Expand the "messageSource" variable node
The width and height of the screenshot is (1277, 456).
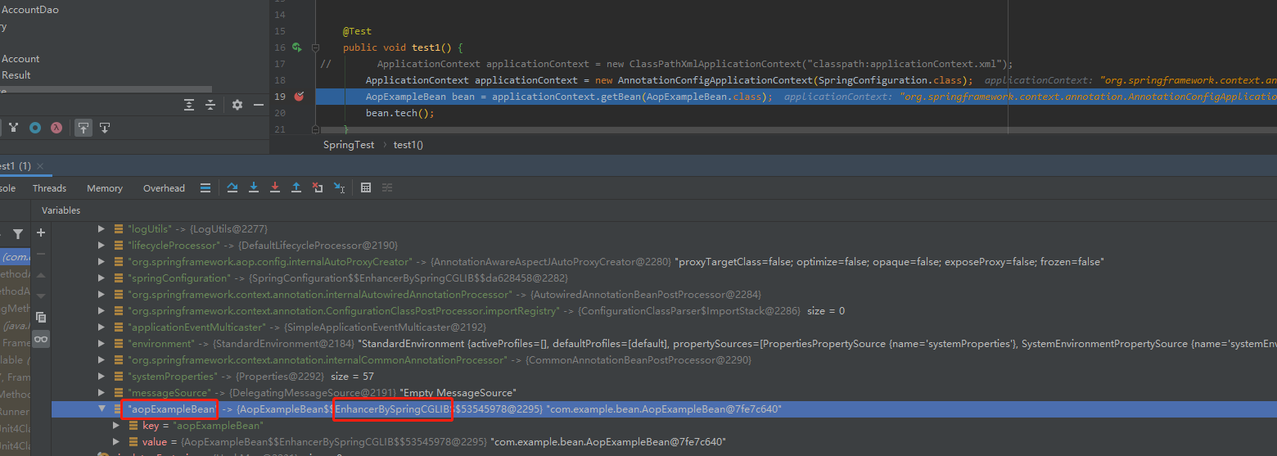click(x=102, y=393)
